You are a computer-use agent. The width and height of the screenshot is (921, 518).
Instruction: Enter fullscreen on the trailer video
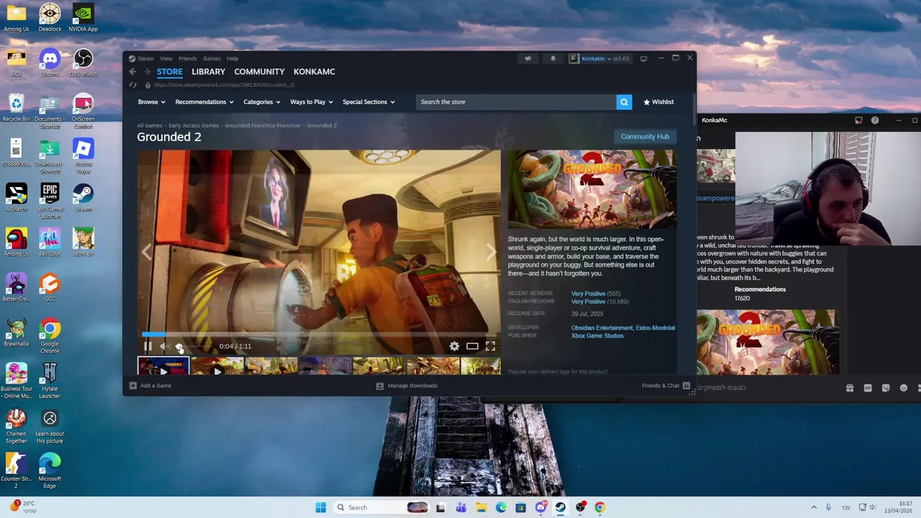pyautogui.click(x=490, y=346)
